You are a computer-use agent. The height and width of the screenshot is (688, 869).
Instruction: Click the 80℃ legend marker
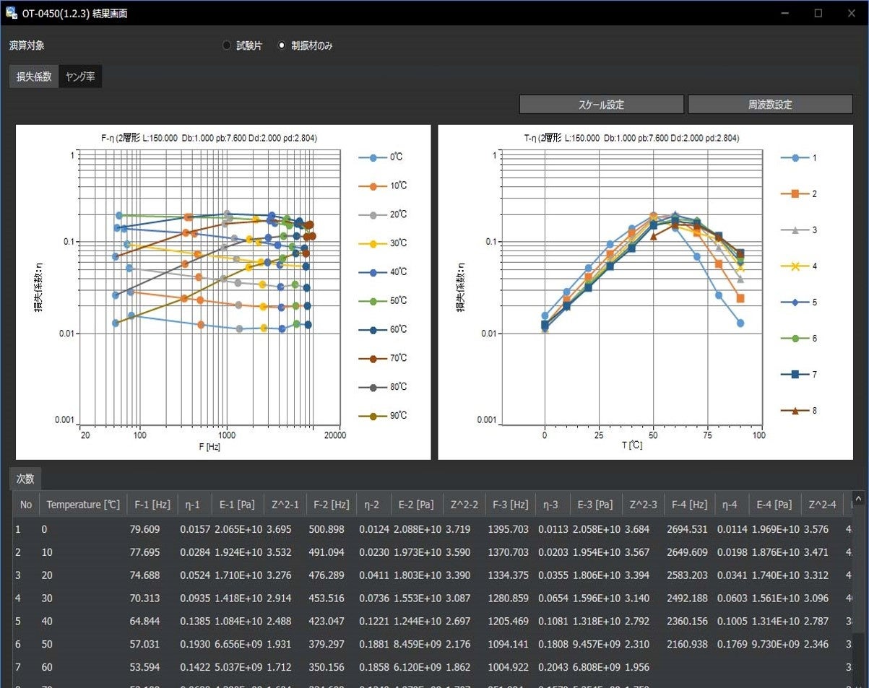373,388
